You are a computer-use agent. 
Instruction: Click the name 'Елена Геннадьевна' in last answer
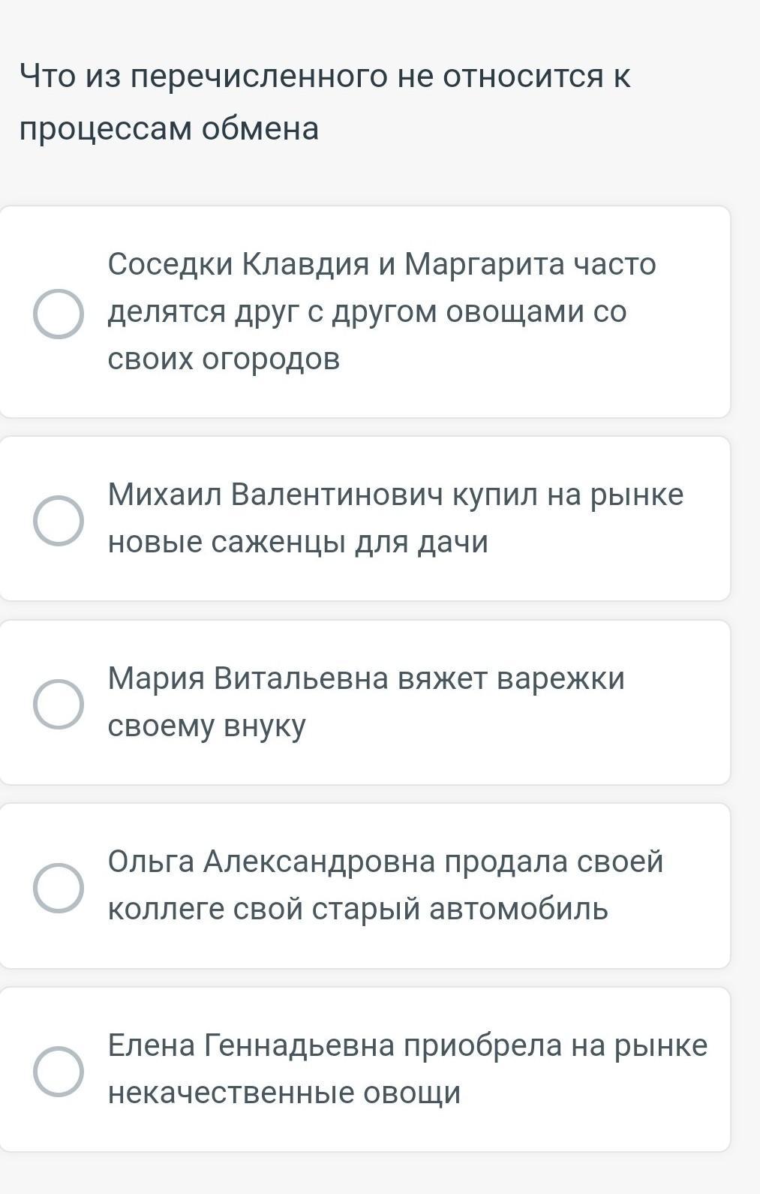(x=251, y=1045)
